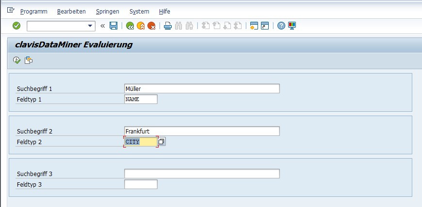Click the Customize Local Layout monitor icon
This screenshot has width=422, height=207.
click(x=292, y=26)
